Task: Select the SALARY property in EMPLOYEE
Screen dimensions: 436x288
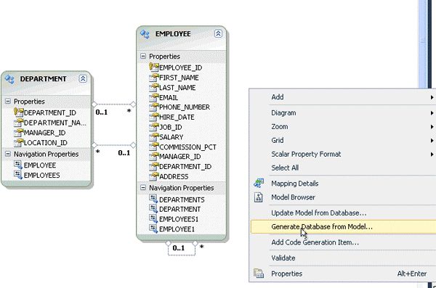Action: pyautogui.click(x=171, y=137)
